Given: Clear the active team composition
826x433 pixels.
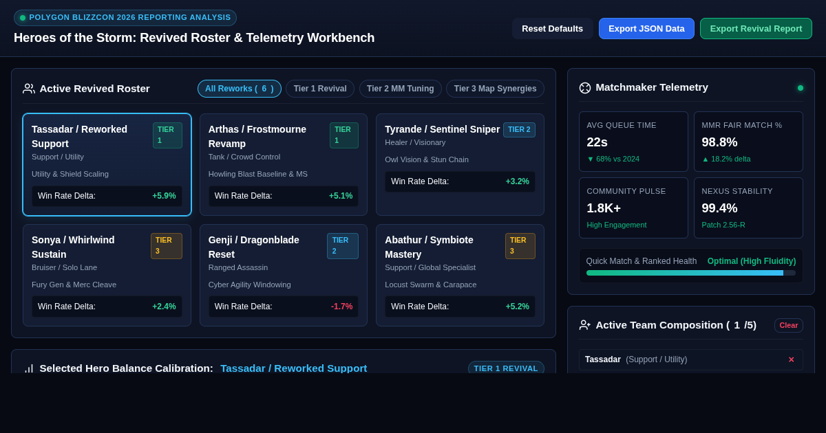Looking at the screenshot, I should click(x=789, y=325).
